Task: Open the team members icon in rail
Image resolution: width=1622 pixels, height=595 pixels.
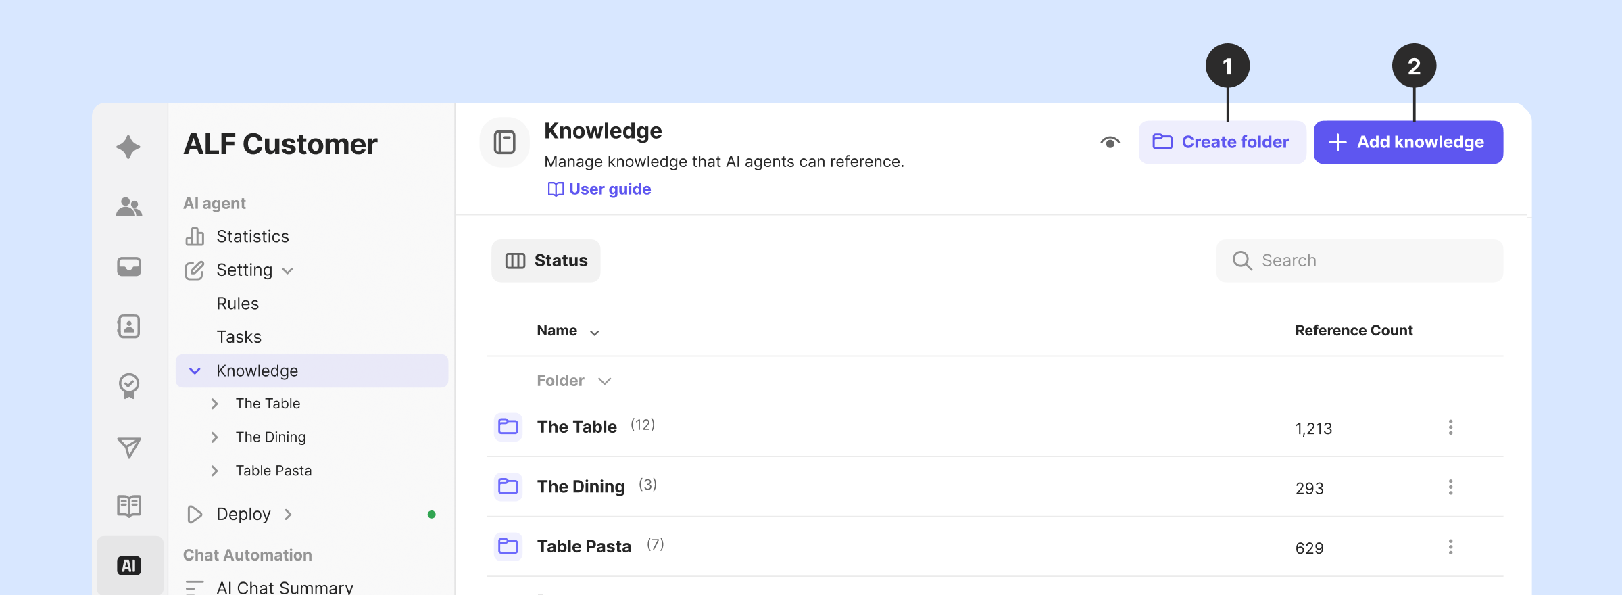Action: tap(128, 207)
